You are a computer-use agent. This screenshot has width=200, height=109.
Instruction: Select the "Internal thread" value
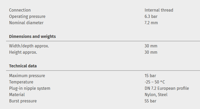pos(159,10)
